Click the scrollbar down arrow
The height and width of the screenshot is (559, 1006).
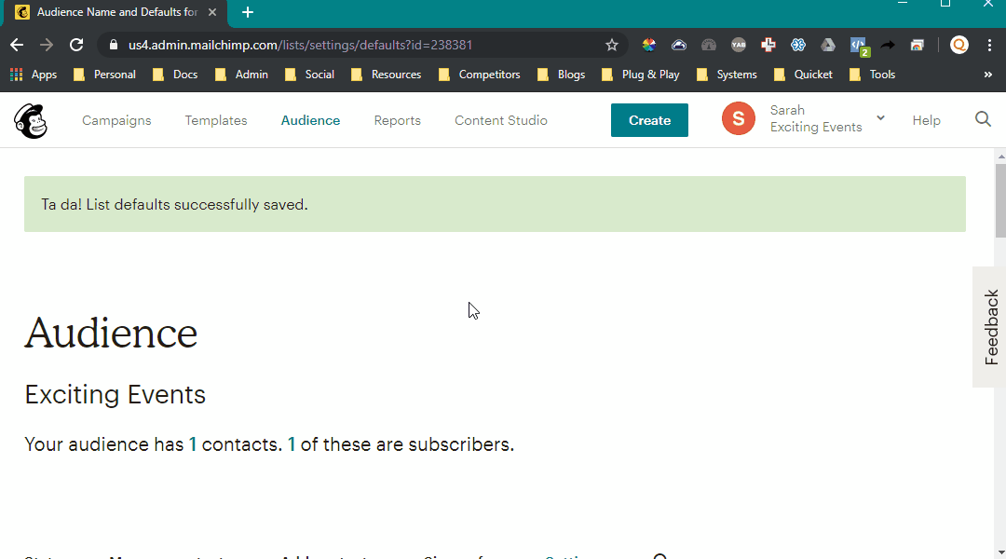point(1000,552)
